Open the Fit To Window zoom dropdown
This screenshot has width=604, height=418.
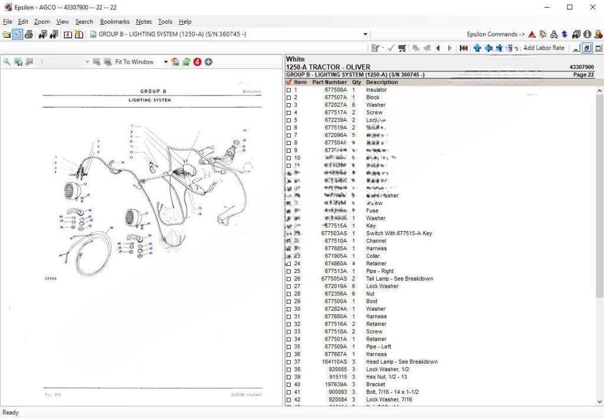pyautogui.click(x=166, y=62)
